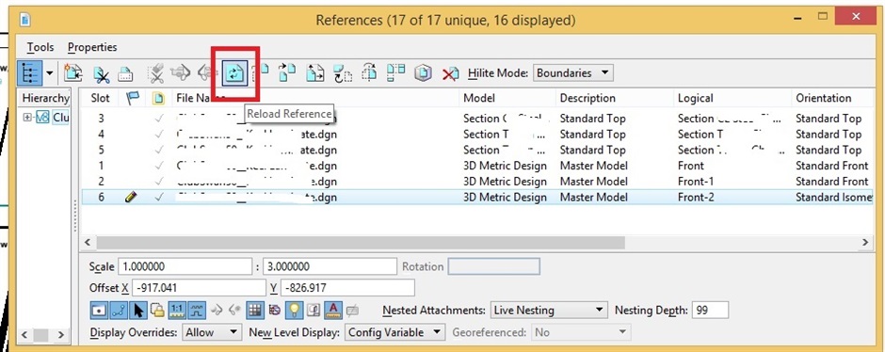885x352 pixels.
Task: Select the Copy Reference icon
Action: coord(287,73)
